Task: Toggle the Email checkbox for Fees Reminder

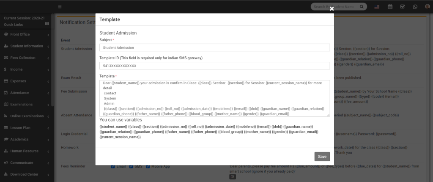Action: click(x=113, y=166)
